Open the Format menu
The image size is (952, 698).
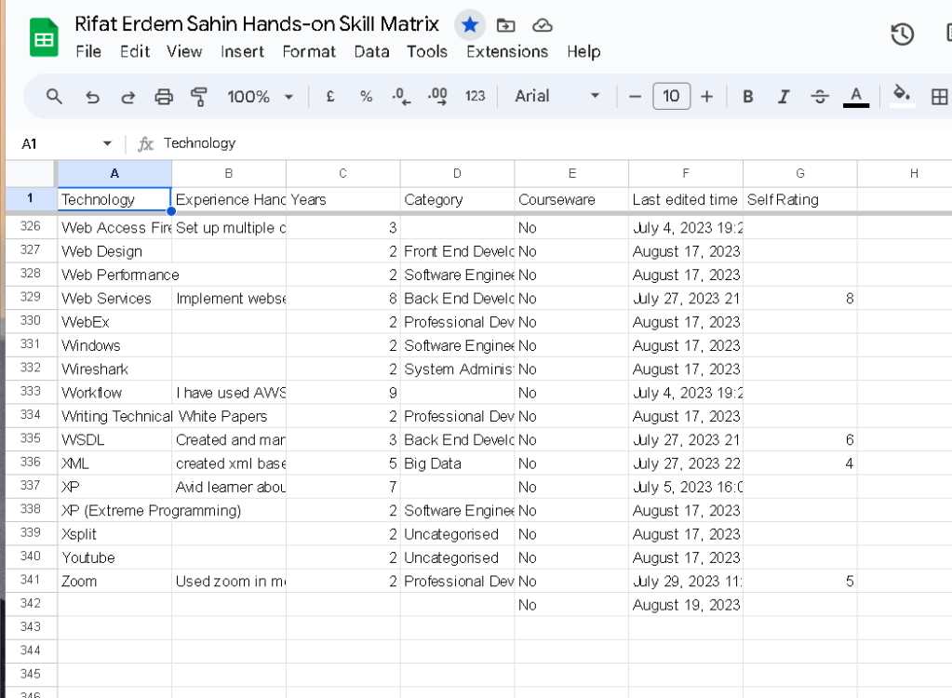[308, 51]
